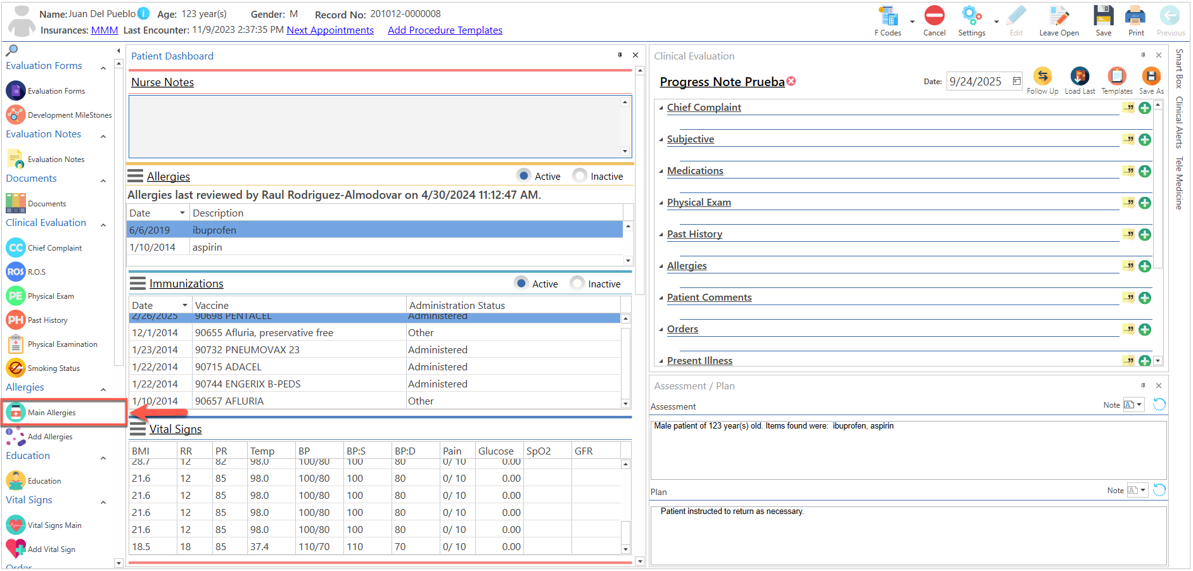This screenshot has width=1193, height=571.
Task: Open Main Allergies sidebar item
Action: point(41,412)
